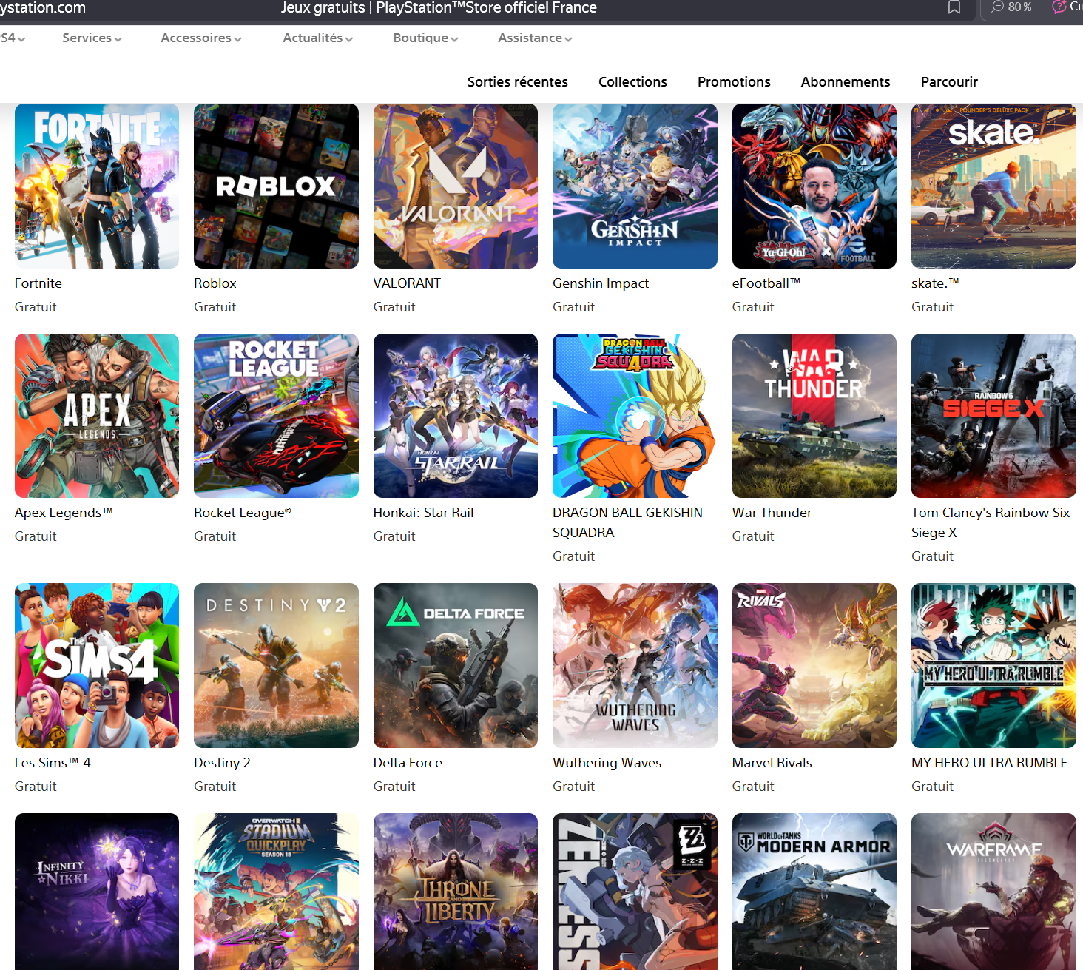This screenshot has width=1083, height=970.
Task: Click the My Hero Ultra Rumble cover
Action: click(993, 665)
